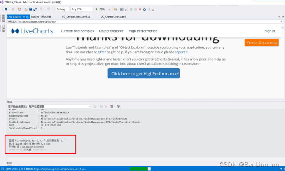Switch to UC_CreateLines.xaml.cs tab

point(76,17)
